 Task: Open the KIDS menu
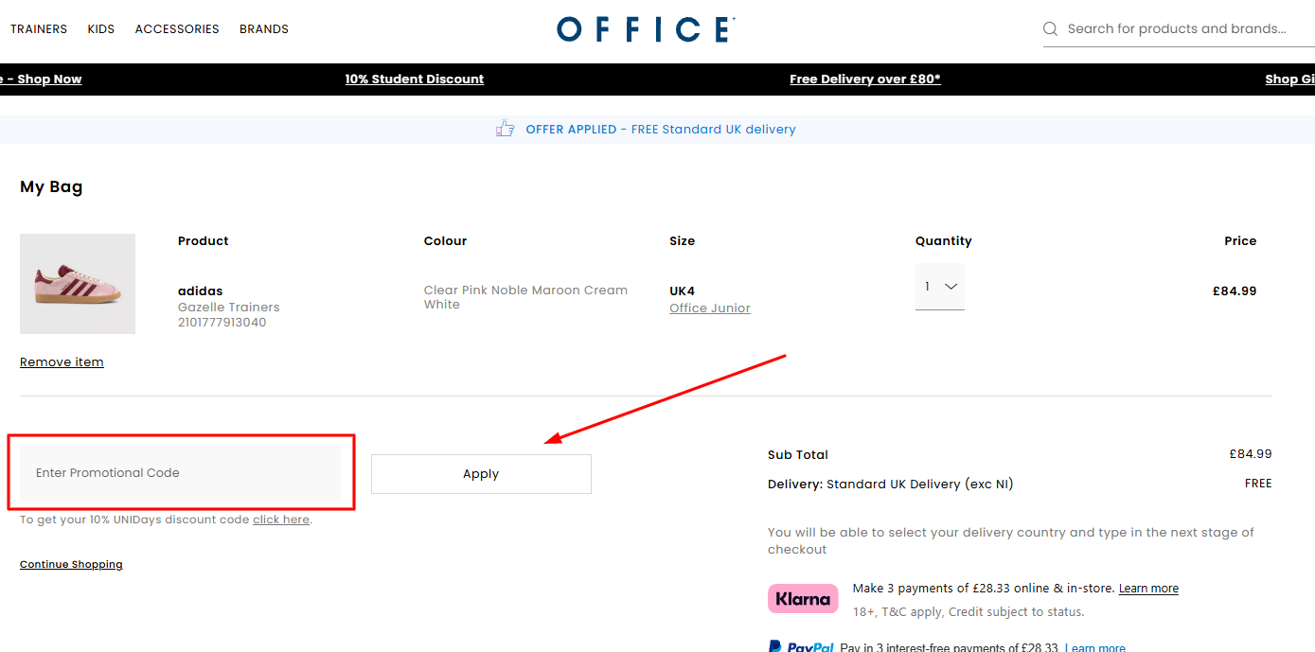tap(100, 28)
